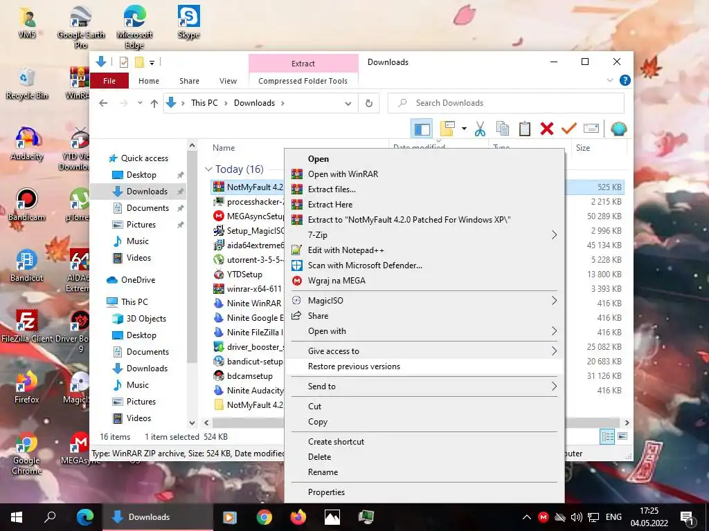Click the Paste clipboard toolbar icon
This screenshot has width=709, height=531.
(525, 129)
